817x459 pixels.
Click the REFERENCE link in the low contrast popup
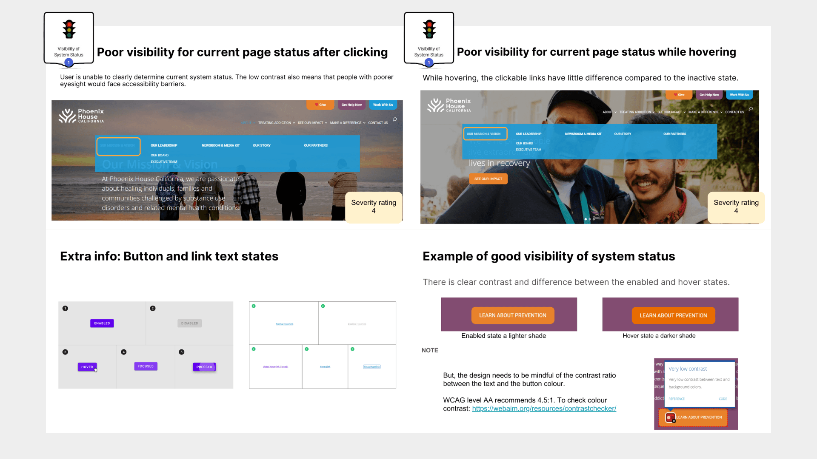pos(676,399)
